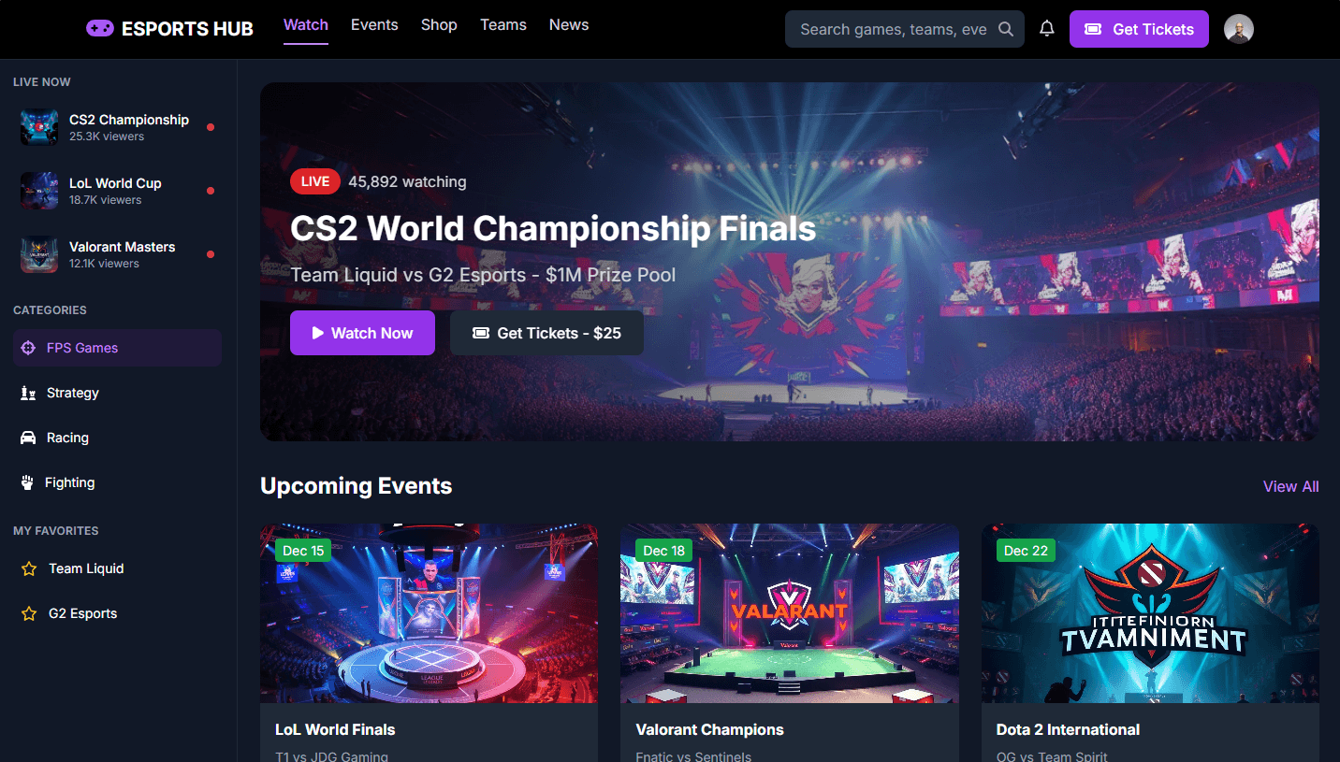This screenshot has height=762, width=1340.
Task: Click the Watch Now button
Action: pos(362,333)
